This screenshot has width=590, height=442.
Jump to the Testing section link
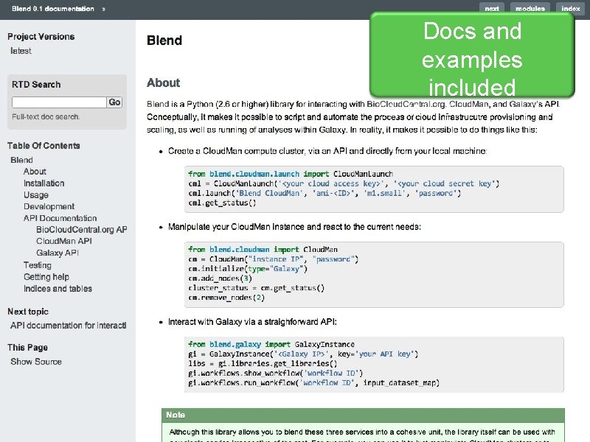[x=38, y=265]
